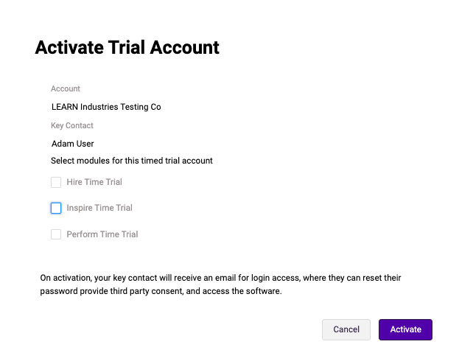Screen dimensions: 473x364
Task: Click the 'Key Contact' field label
Action: click(x=72, y=125)
